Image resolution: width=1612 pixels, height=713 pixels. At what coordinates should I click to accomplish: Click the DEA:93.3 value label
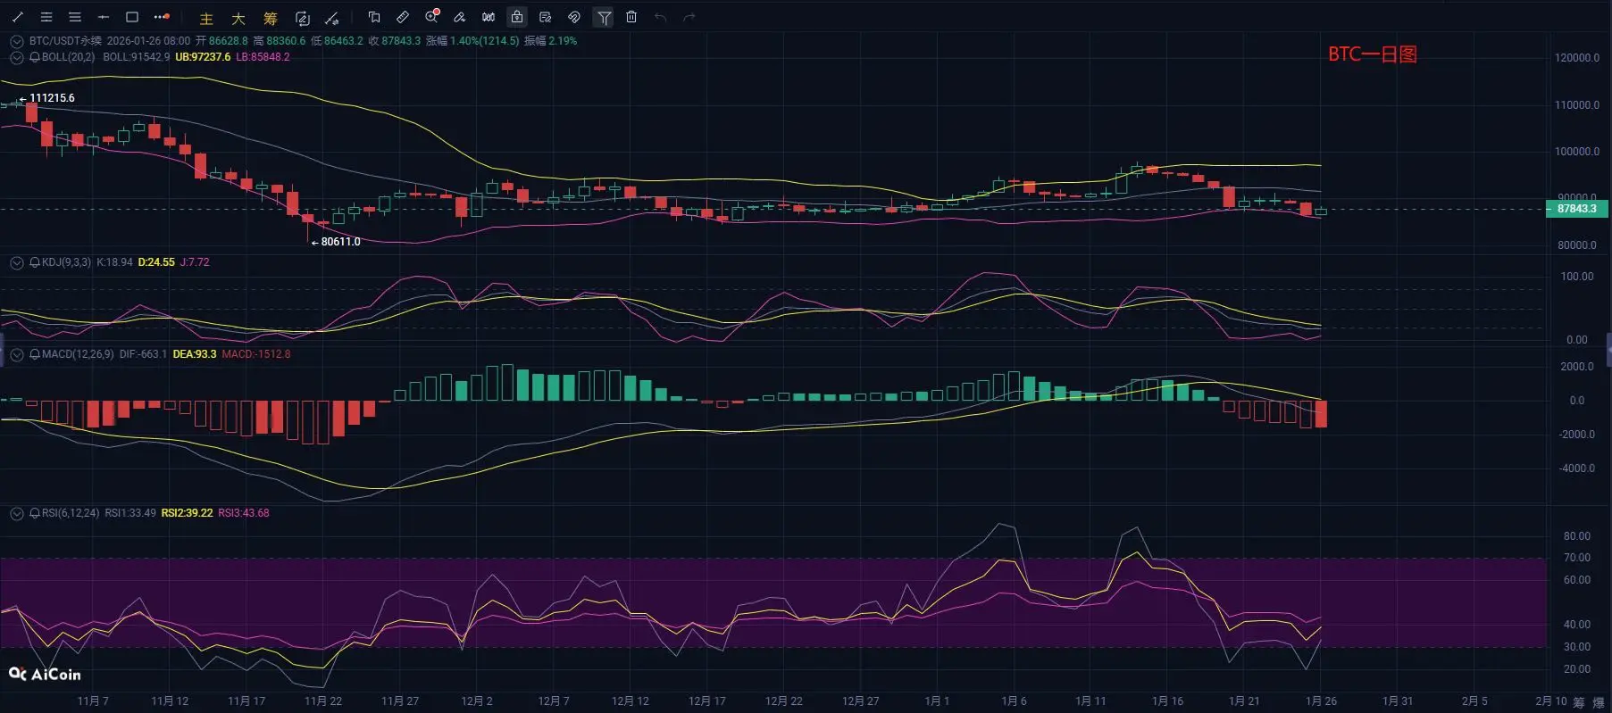(195, 354)
